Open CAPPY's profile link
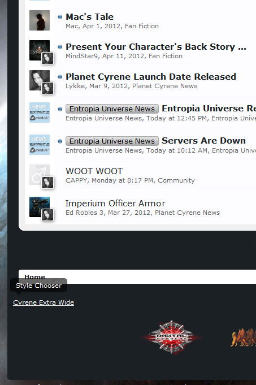 click(76, 180)
